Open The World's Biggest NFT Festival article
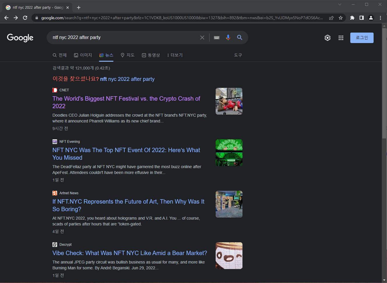Screen dimensions: 387x283 point(126,102)
